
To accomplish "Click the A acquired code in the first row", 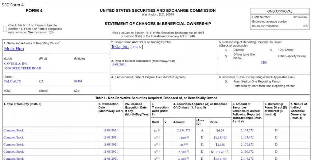I will click(202, 130).
